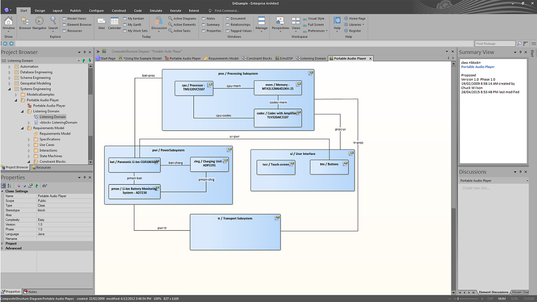
Task: Toggle the Element Browser window
Action: (77, 25)
